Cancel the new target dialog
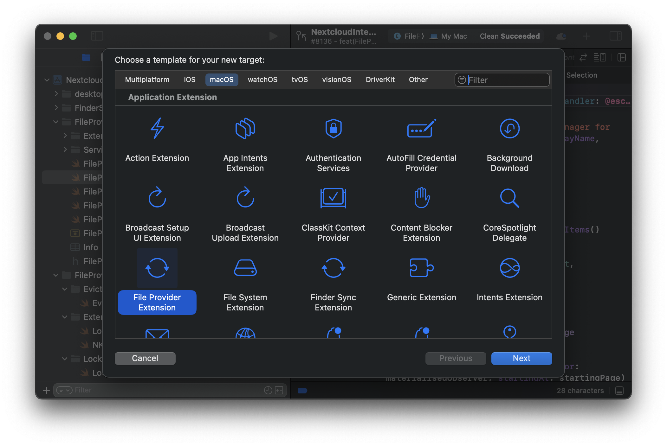667x446 pixels. point(145,358)
